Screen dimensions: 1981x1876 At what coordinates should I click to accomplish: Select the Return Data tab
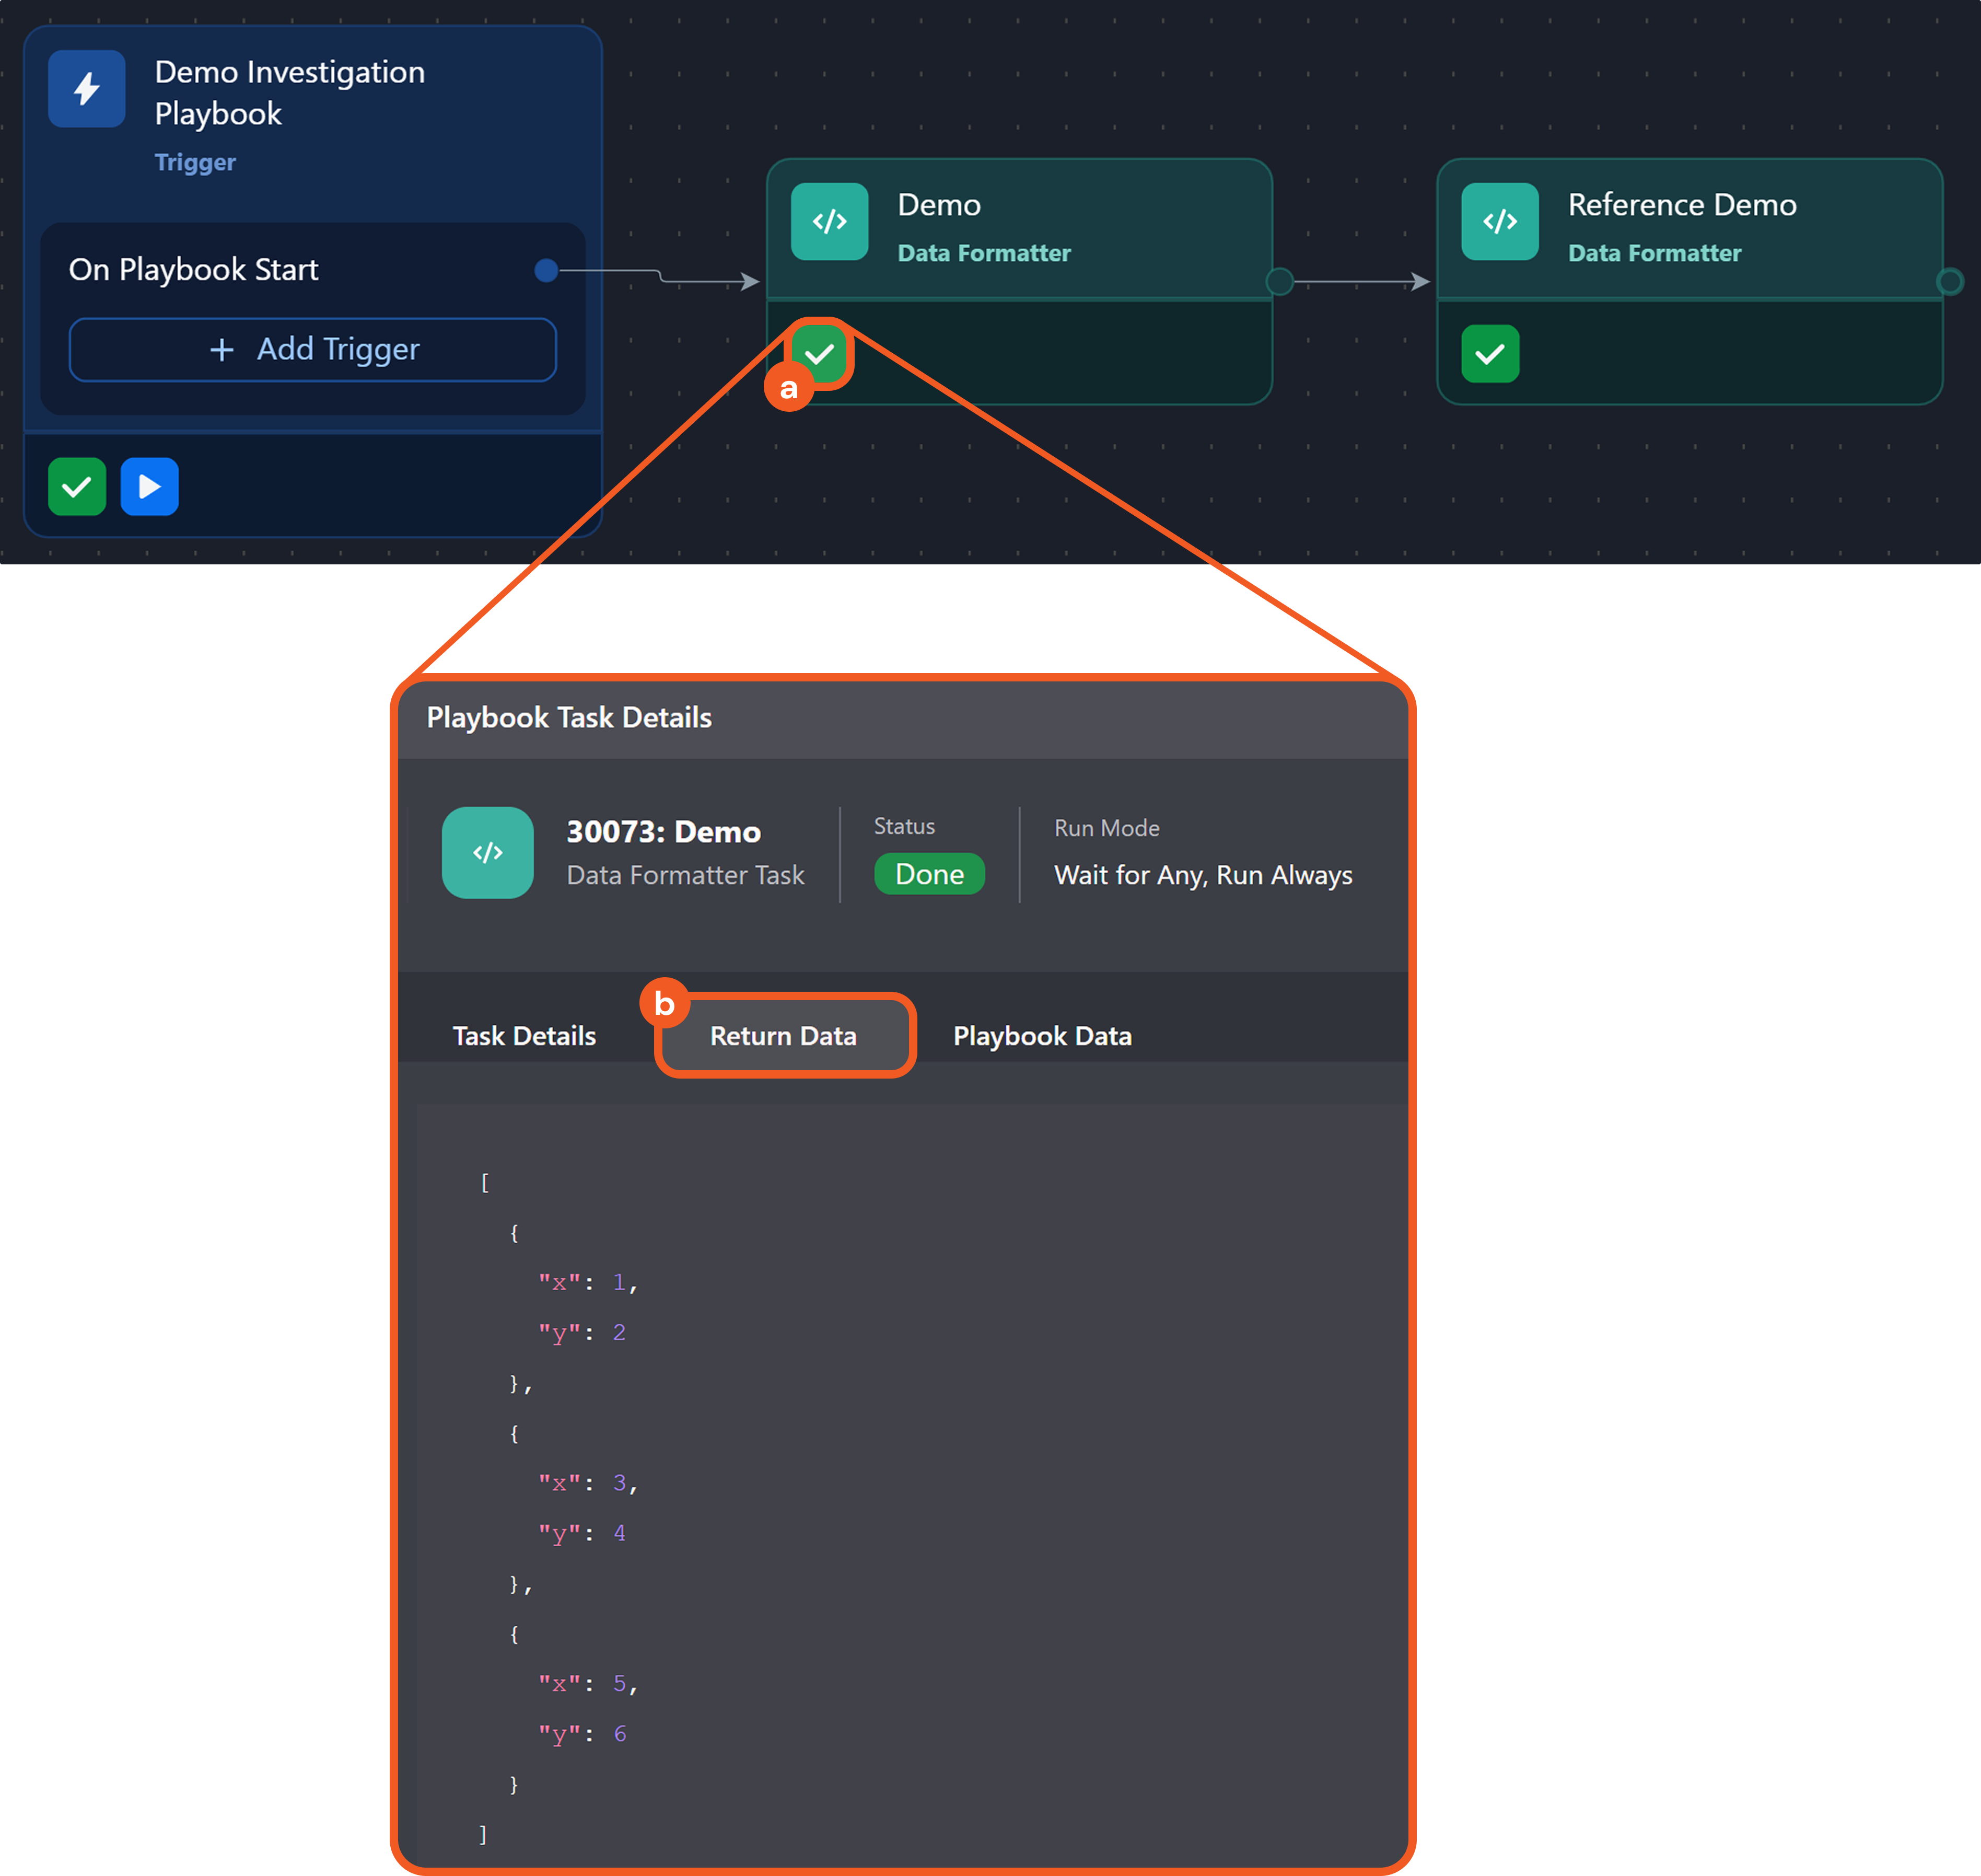[x=784, y=1036]
